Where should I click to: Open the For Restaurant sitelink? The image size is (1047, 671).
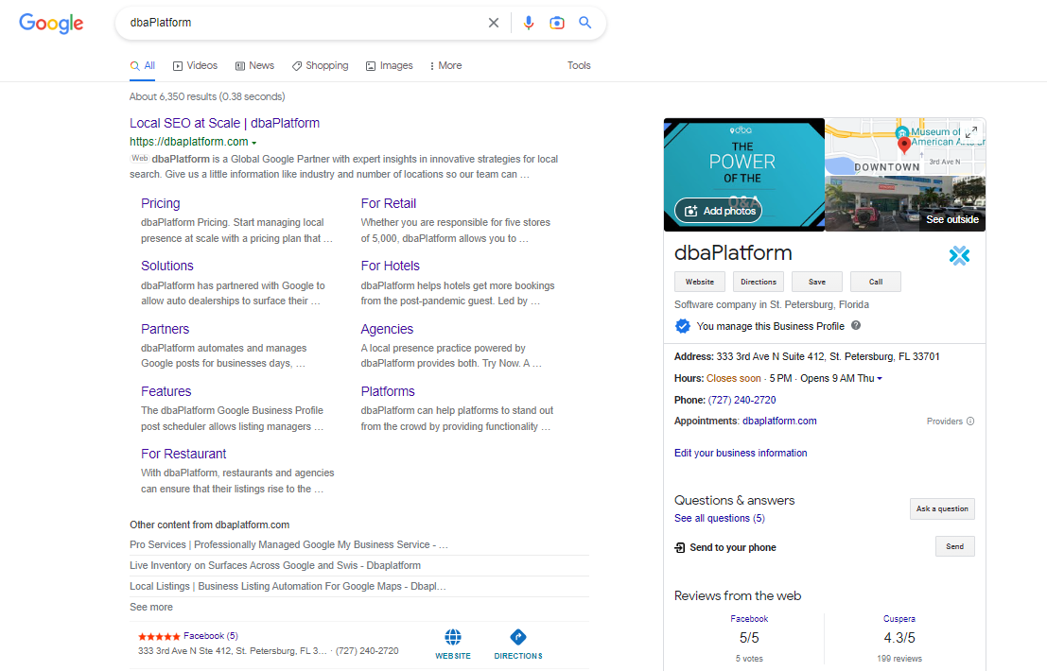click(183, 454)
